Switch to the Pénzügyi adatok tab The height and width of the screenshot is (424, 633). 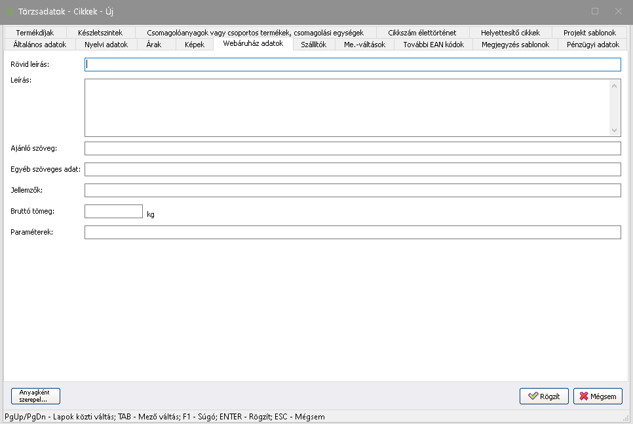592,45
